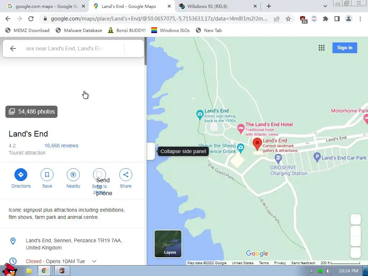Click the address bar URL

click(x=159, y=19)
